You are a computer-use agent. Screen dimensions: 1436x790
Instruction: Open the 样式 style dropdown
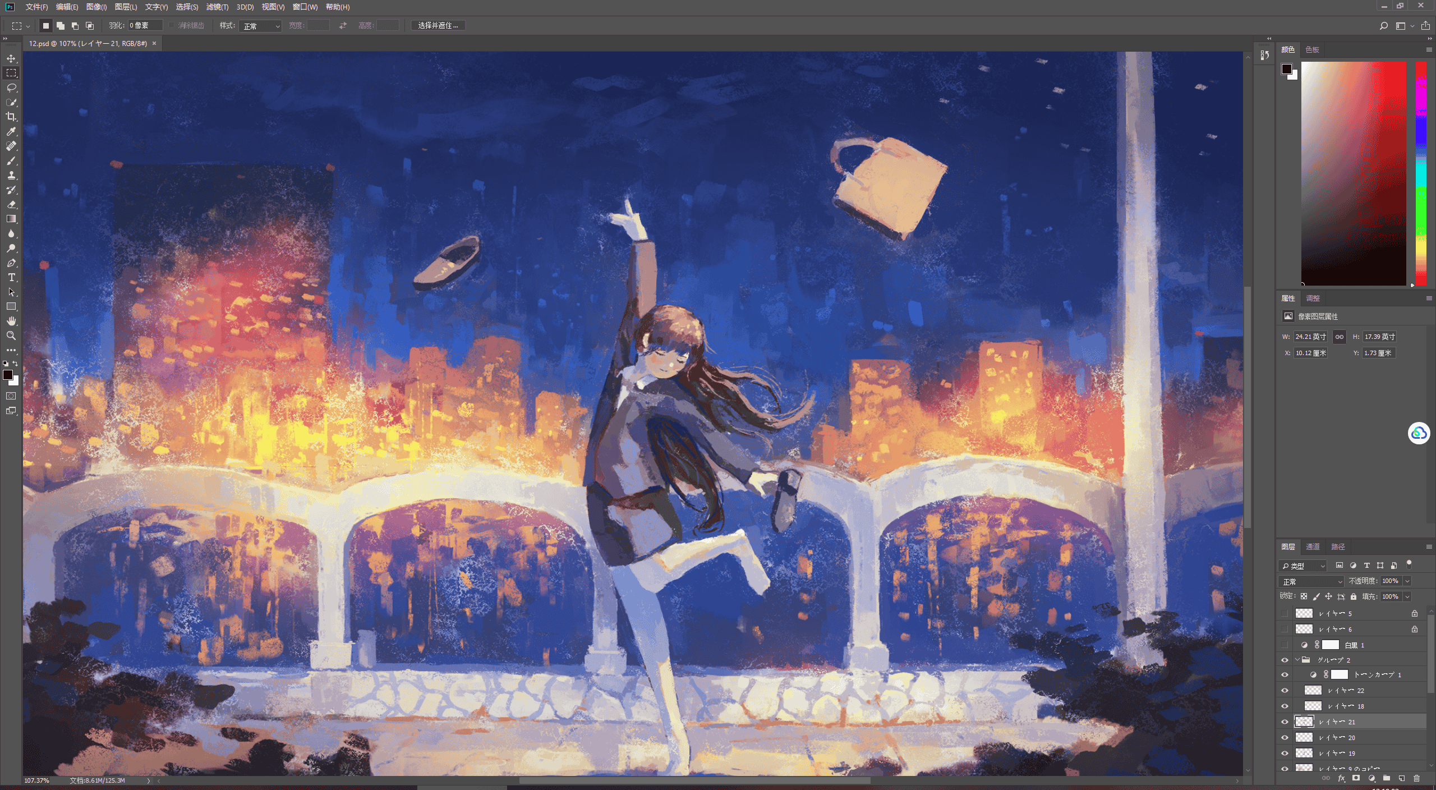tap(260, 26)
